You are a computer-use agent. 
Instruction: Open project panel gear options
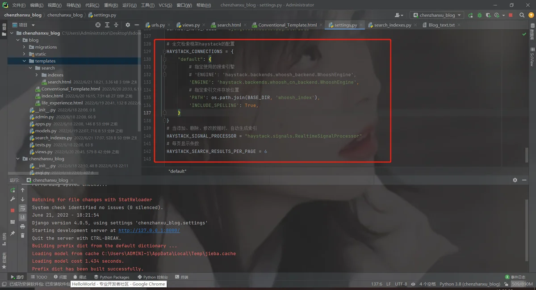pyautogui.click(x=128, y=25)
